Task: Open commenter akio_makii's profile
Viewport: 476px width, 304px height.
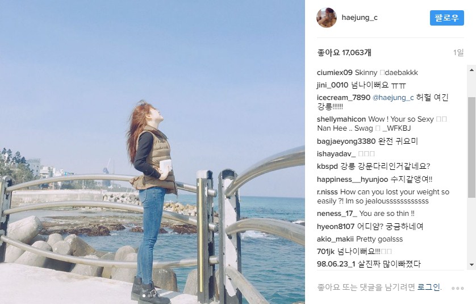Action: point(335,239)
